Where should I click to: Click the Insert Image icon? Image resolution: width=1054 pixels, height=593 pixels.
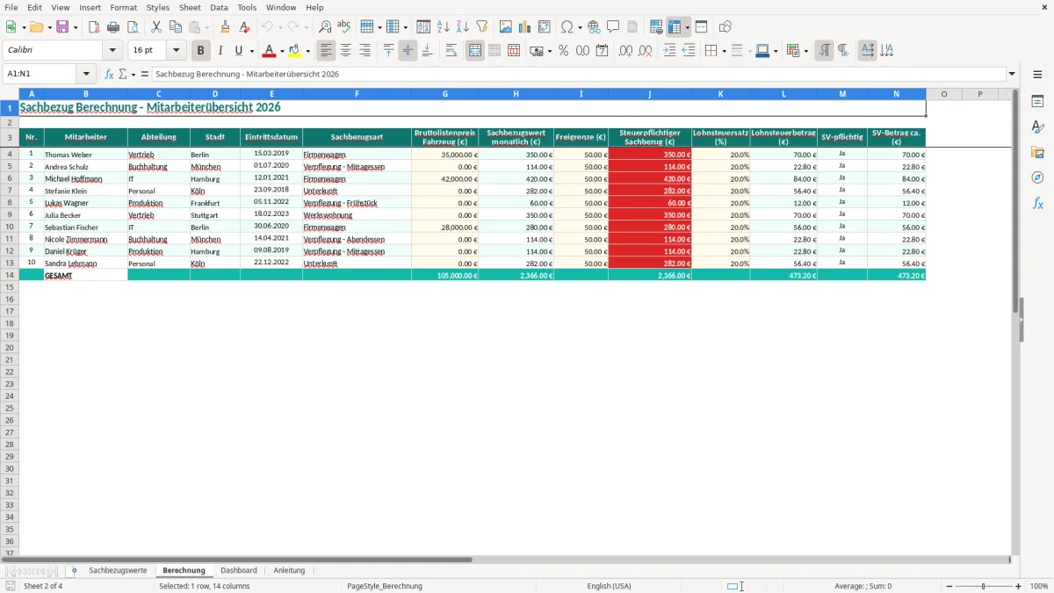tap(506, 27)
